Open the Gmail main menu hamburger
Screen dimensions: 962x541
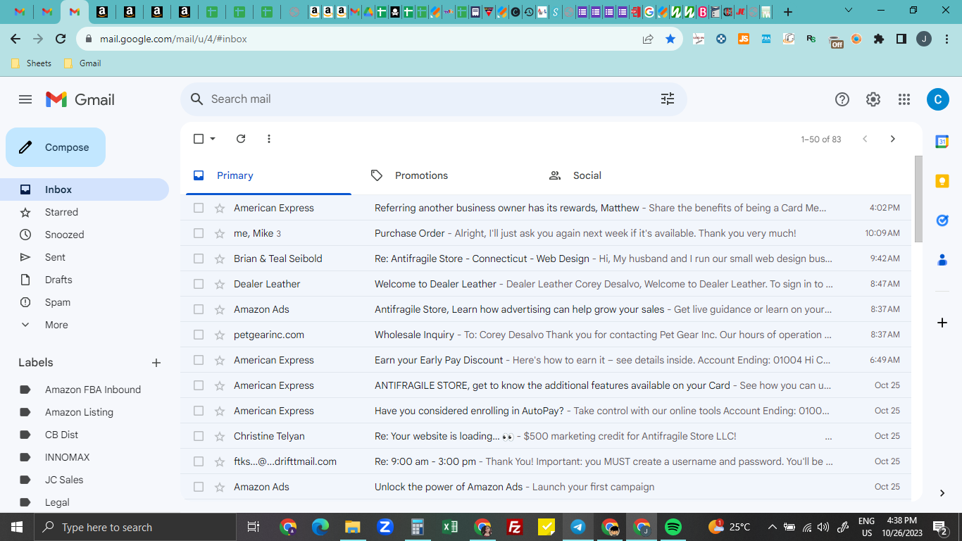25,99
